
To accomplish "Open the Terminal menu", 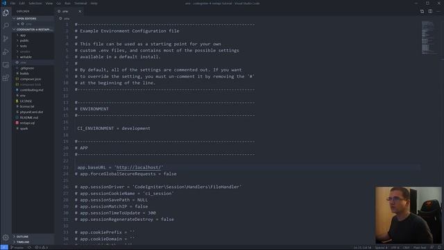I will pyautogui.click(x=80, y=3).
